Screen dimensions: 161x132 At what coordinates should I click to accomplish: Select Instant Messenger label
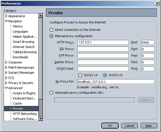pyautogui.click(x=21, y=73)
